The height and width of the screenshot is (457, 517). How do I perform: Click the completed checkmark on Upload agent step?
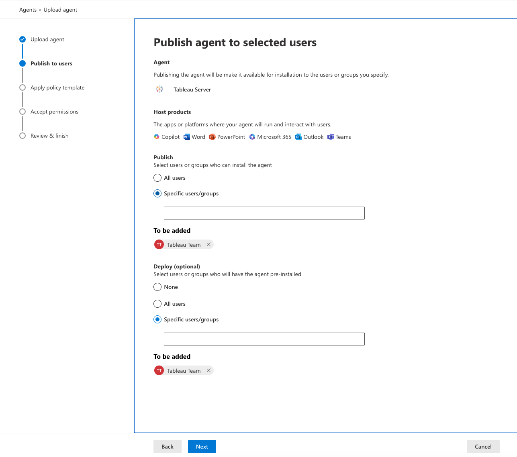22,39
